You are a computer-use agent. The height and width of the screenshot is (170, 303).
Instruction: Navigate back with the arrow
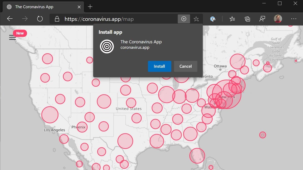click(x=10, y=18)
